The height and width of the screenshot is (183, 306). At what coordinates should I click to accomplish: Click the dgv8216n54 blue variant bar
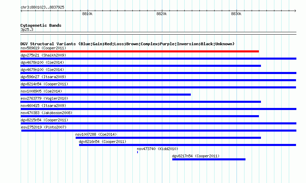coord(187,145)
